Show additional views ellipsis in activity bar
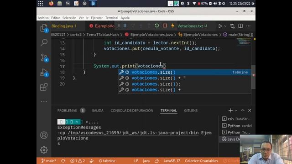 (x=44, y=102)
